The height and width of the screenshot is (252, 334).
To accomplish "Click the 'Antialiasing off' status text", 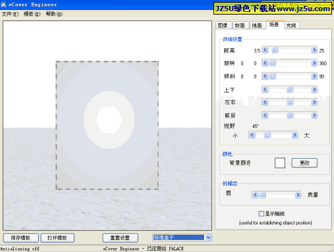I will pyautogui.click(x=20, y=249).
